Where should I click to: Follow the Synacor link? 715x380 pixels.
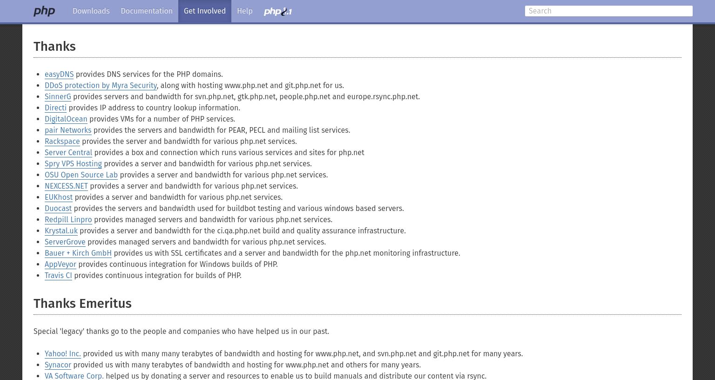tap(58, 365)
